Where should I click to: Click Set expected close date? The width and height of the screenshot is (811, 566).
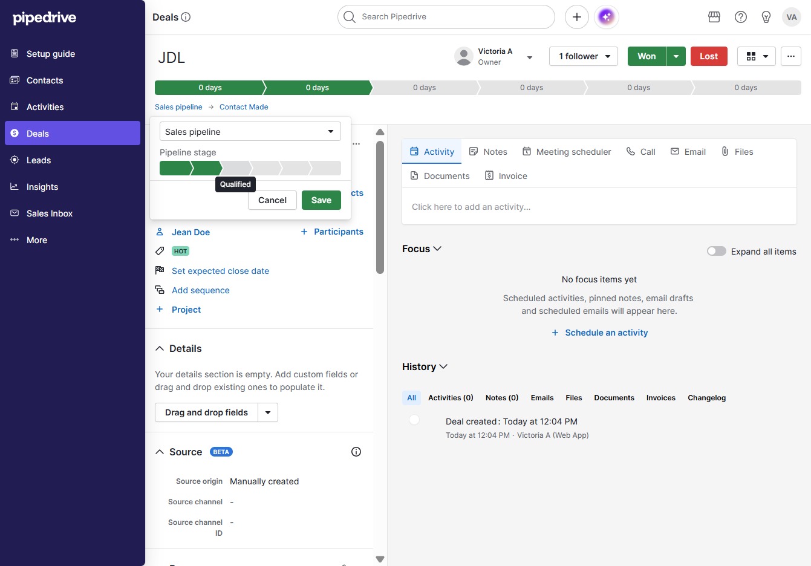click(221, 271)
